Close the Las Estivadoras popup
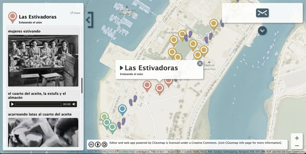306x154 pixels. click(x=200, y=63)
